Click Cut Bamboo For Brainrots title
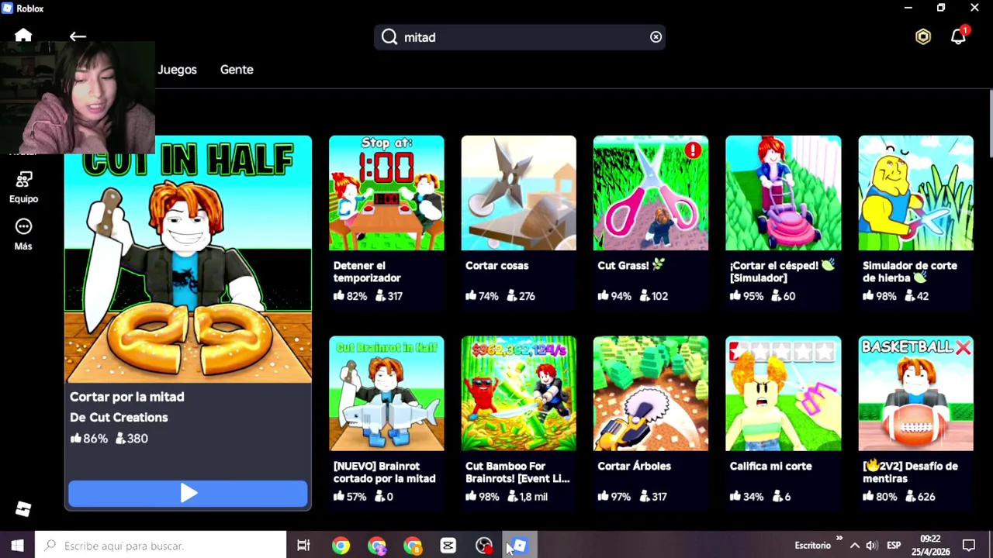This screenshot has height=558, width=993. pos(517,472)
